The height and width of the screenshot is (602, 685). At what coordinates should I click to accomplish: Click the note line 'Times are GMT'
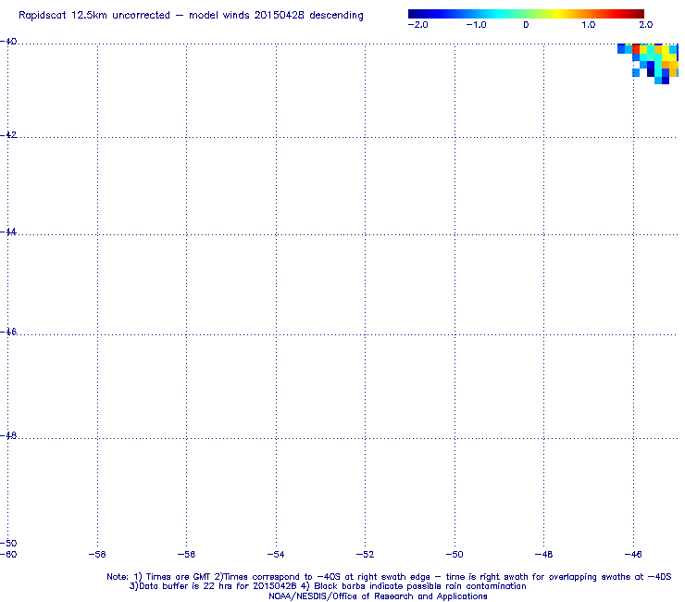[179, 577]
